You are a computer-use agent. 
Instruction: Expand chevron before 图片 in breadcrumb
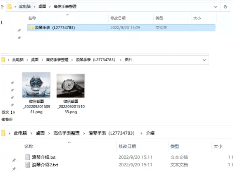(x=121, y=60)
